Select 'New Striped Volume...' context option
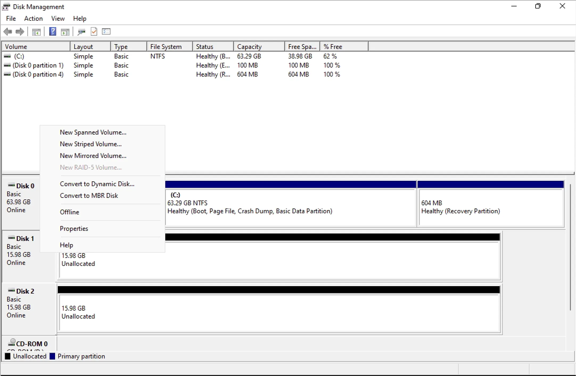The image size is (576, 376). coord(91,144)
